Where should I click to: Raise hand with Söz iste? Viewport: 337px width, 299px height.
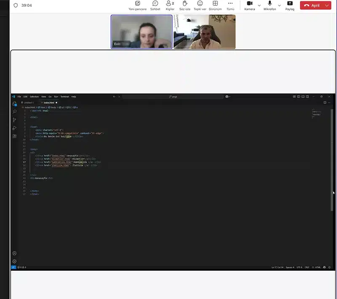pos(185,5)
